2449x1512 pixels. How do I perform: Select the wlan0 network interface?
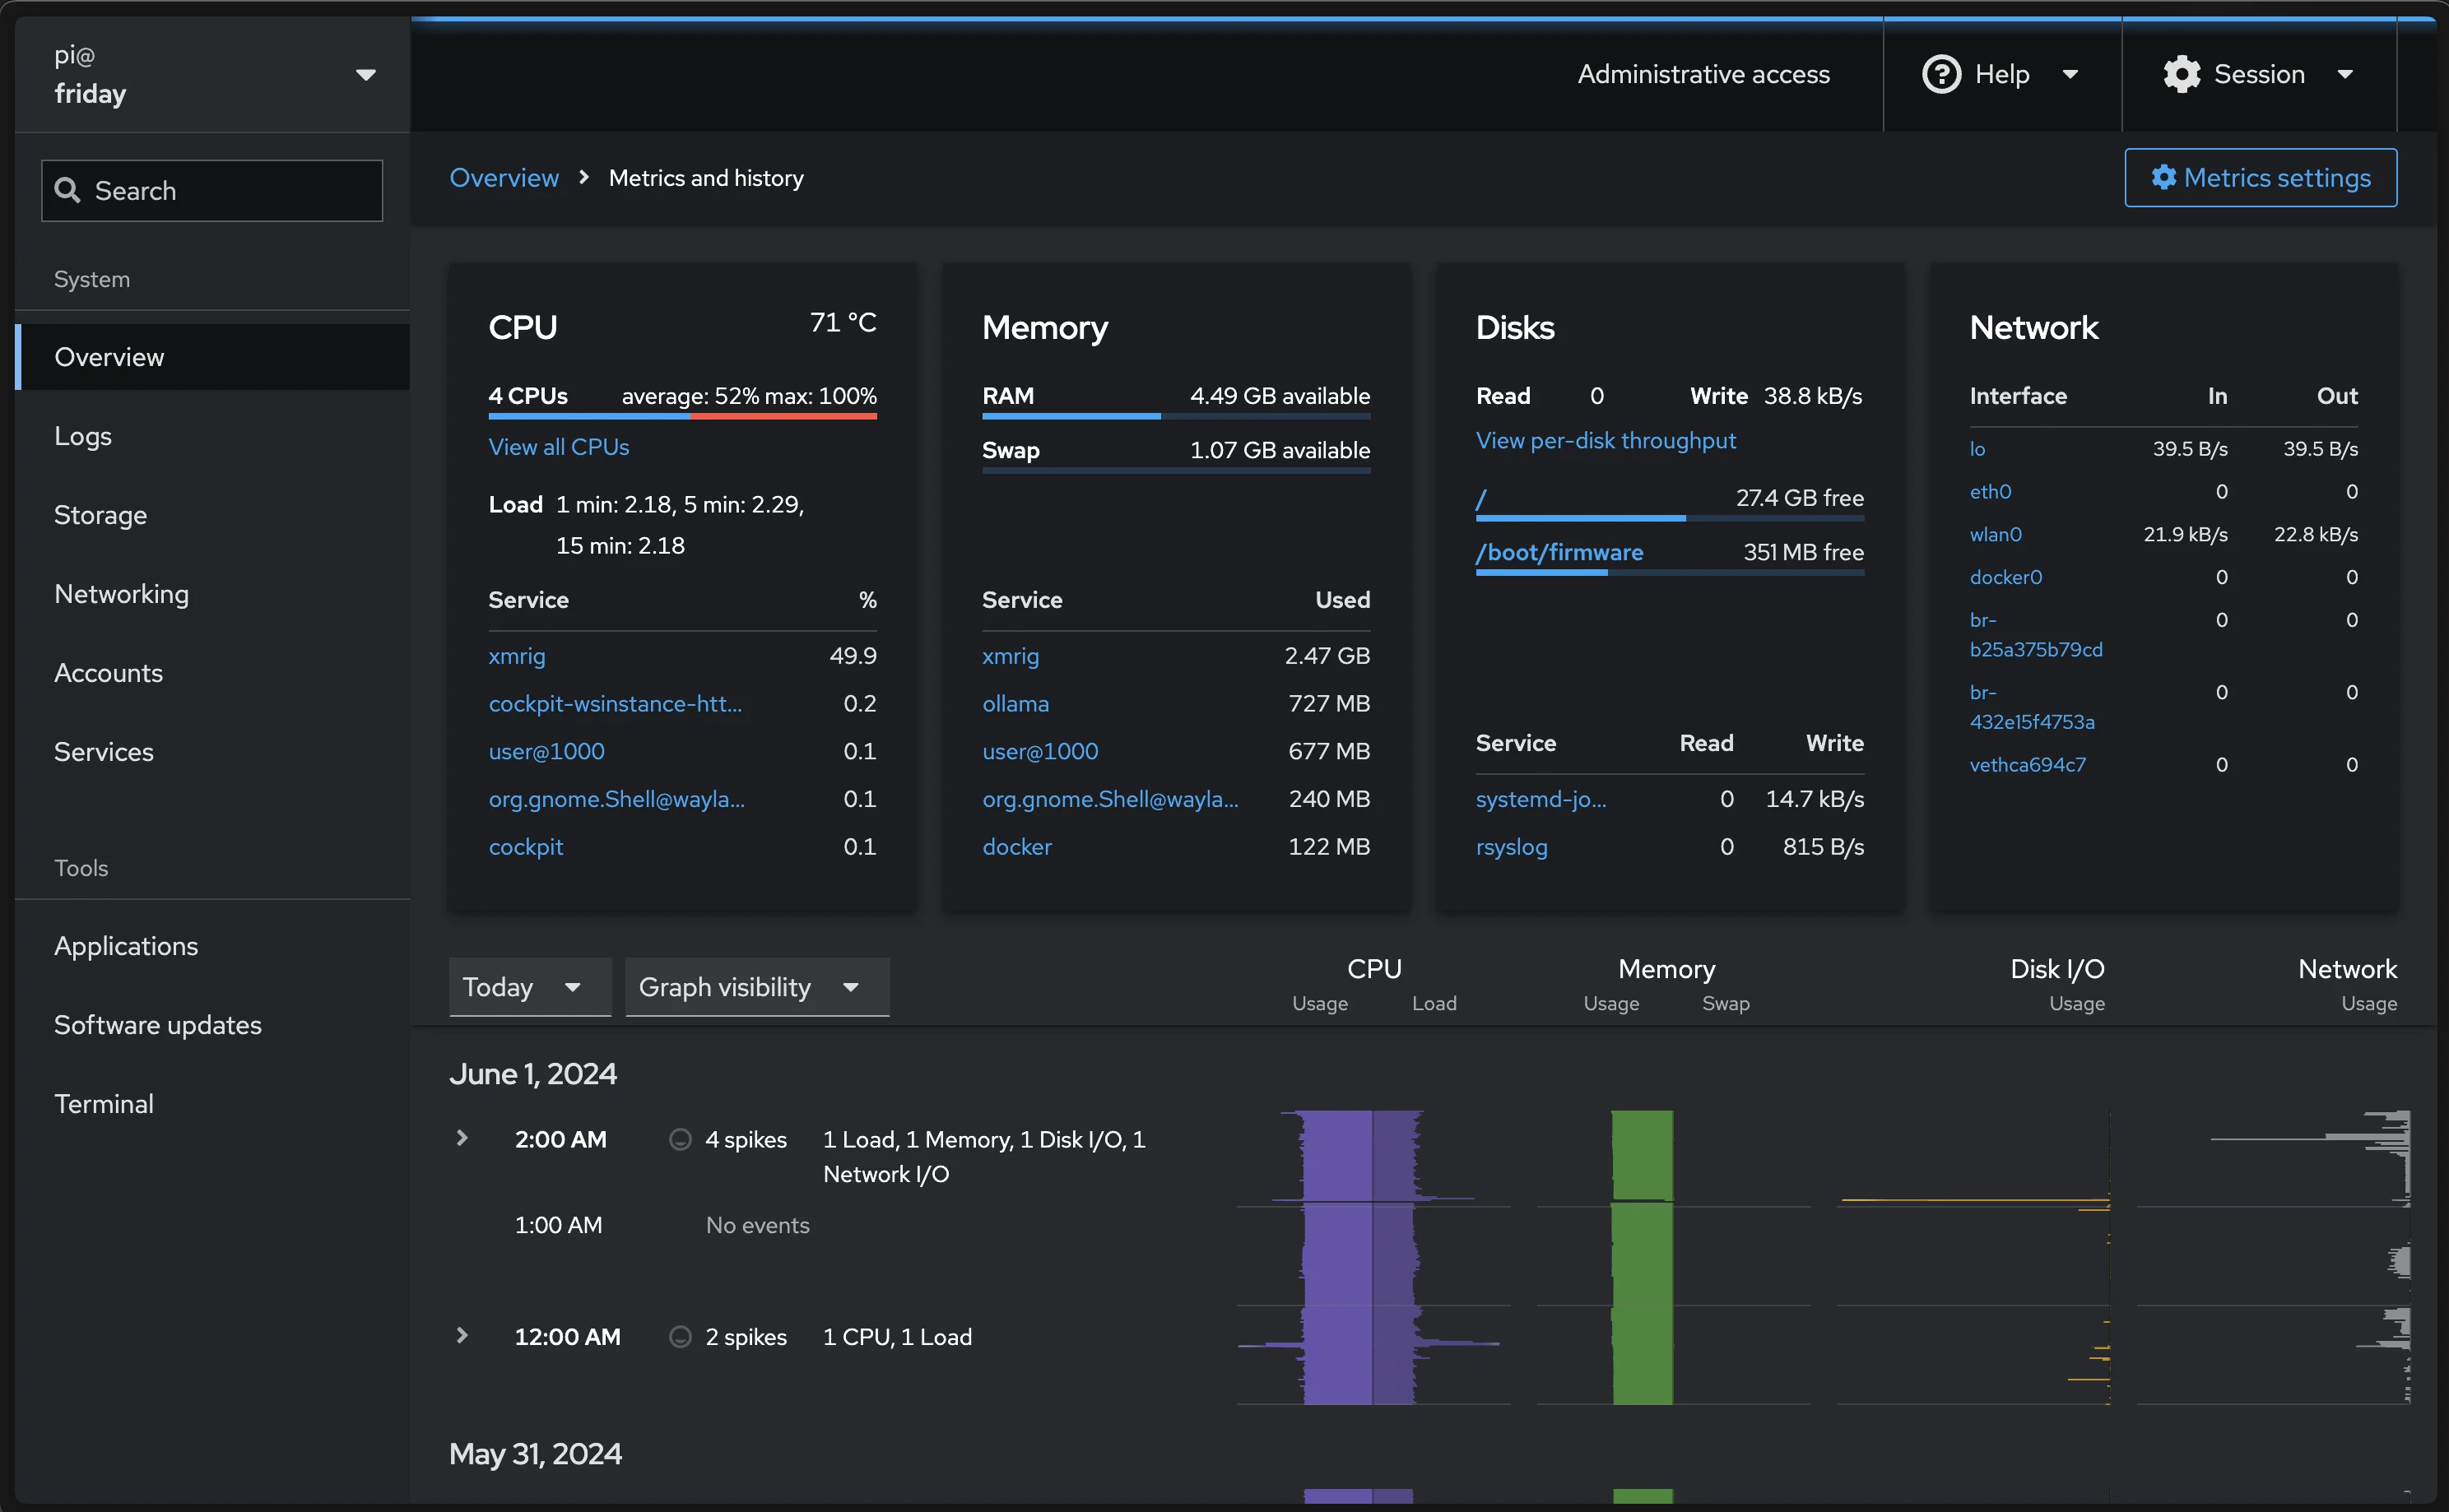(x=1996, y=534)
